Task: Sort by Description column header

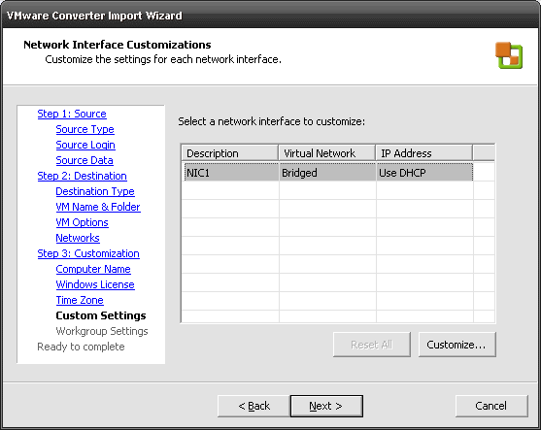Action: click(230, 153)
